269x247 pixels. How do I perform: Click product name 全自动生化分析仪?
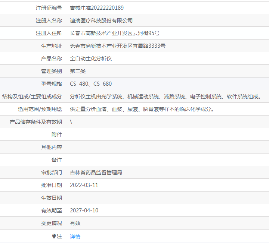tap(91, 58)
